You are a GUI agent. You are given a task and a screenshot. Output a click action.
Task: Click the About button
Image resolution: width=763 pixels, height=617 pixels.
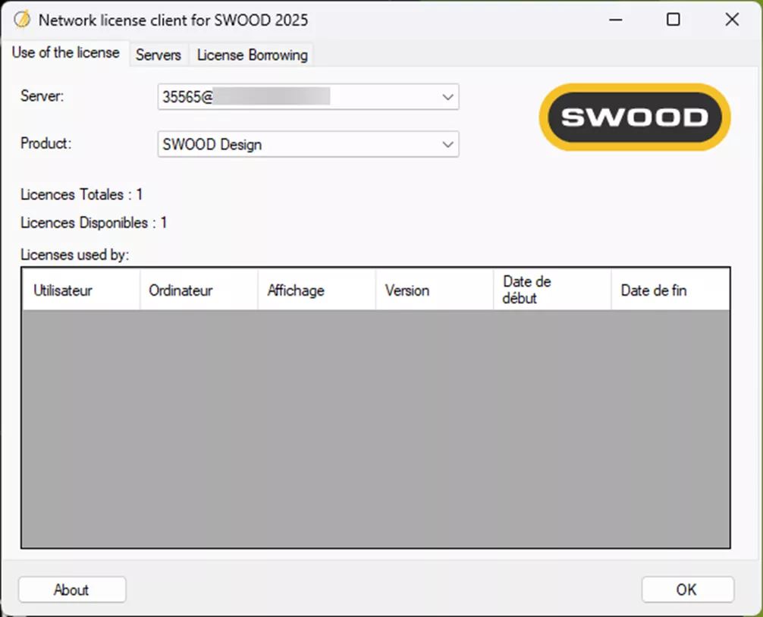coord(71,590)
